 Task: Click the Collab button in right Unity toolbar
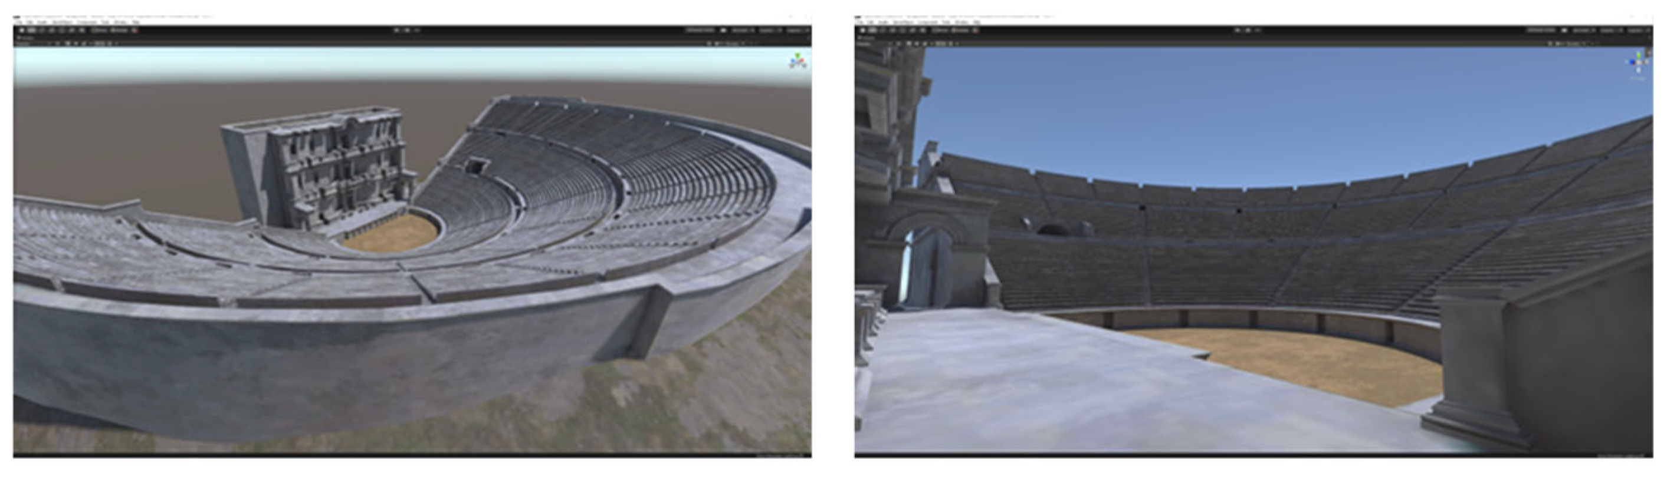[x=1541, y=31]
